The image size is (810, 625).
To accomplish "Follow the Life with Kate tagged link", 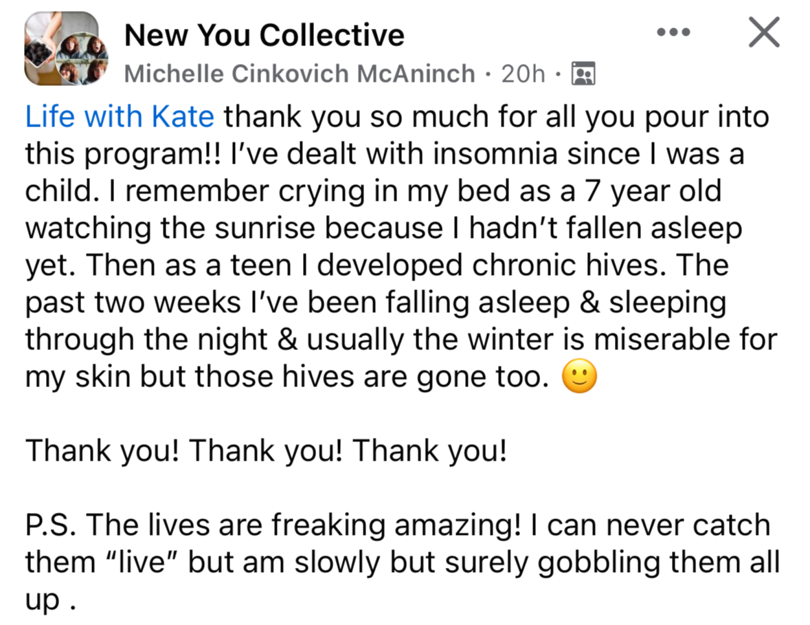I will coord(120,116).
